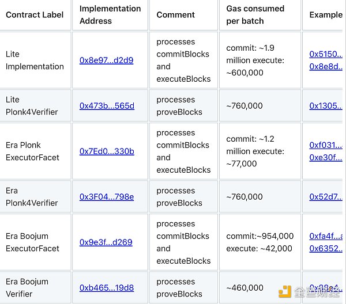The width and height of the screenshot is (346, 304).
Task: Select the Comment column header
Action: (x=175, y=15)
